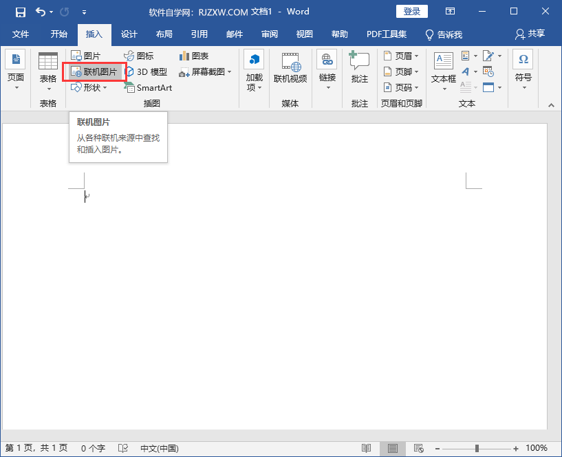Insert the 日期和时间 element
Image resolution: width=562 pixels, height=457 pixels.
pos(488,71)
